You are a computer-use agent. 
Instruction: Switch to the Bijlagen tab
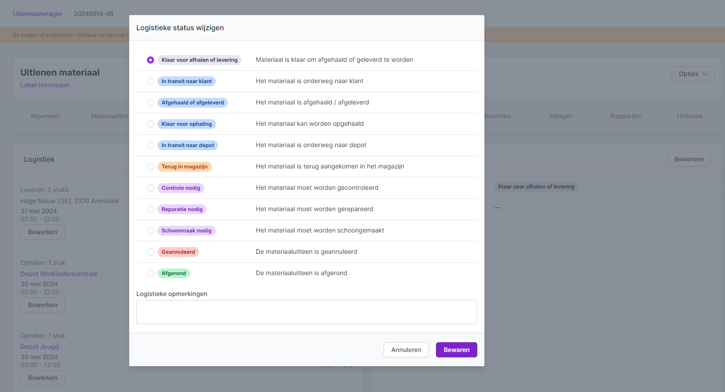[x=561, y=116]
